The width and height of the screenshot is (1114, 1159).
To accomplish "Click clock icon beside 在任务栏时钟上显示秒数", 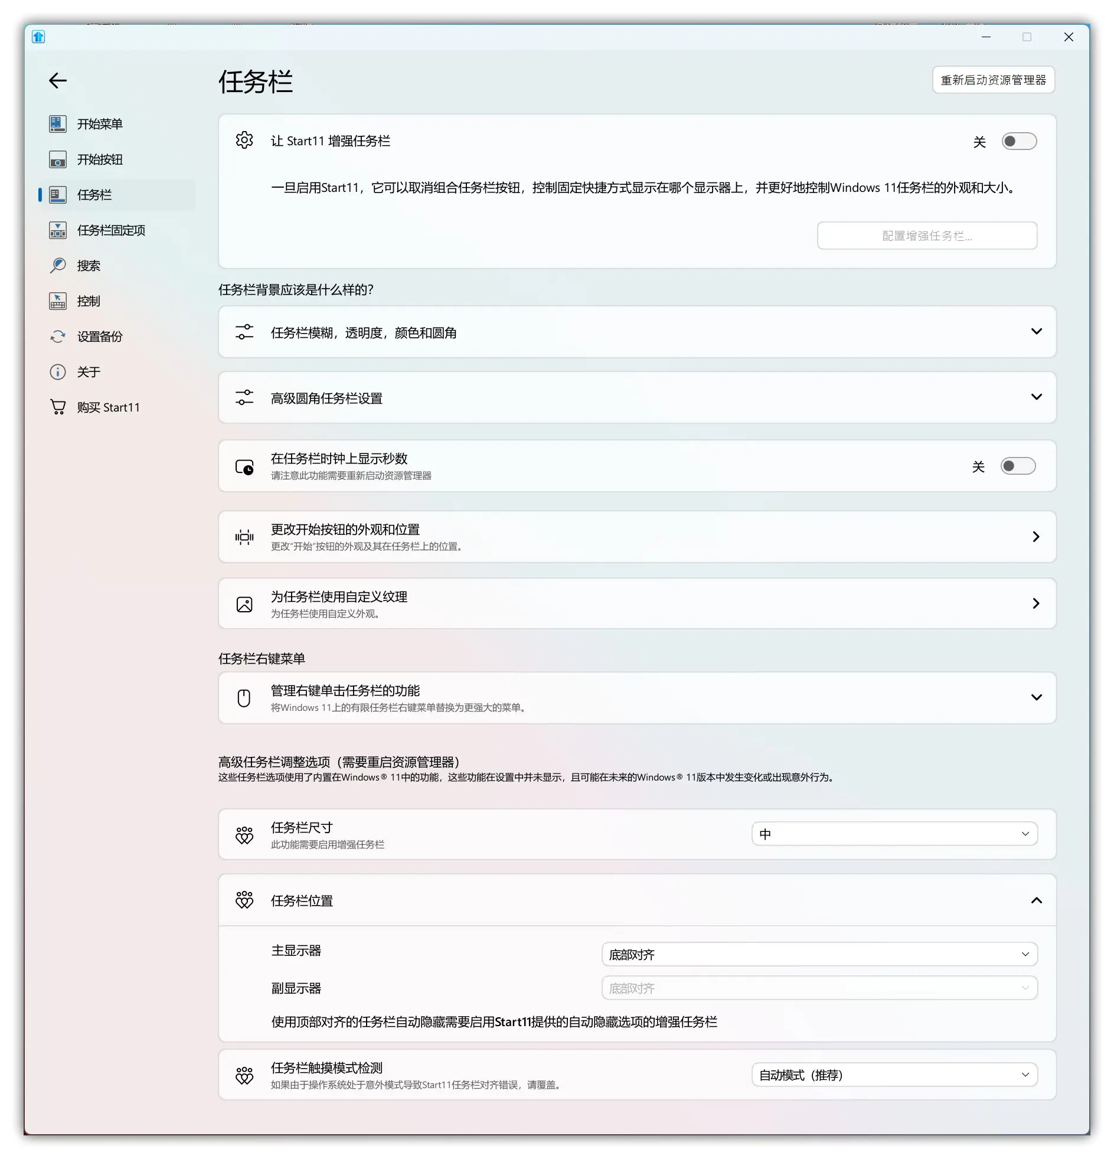I will point(244,466).
